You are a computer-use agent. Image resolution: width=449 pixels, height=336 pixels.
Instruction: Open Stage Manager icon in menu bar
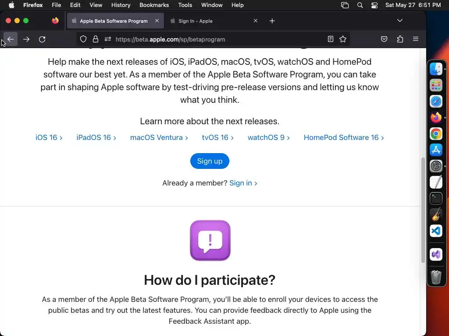[x=345, y=5]
